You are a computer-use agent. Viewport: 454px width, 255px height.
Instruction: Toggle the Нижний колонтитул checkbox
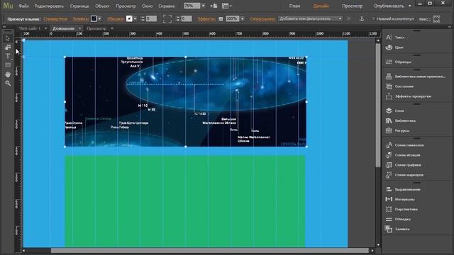click(x=374, y=19)
